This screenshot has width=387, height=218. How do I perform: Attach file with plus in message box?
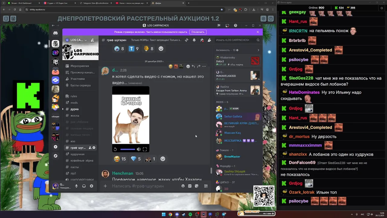click(x=105, y=186)
